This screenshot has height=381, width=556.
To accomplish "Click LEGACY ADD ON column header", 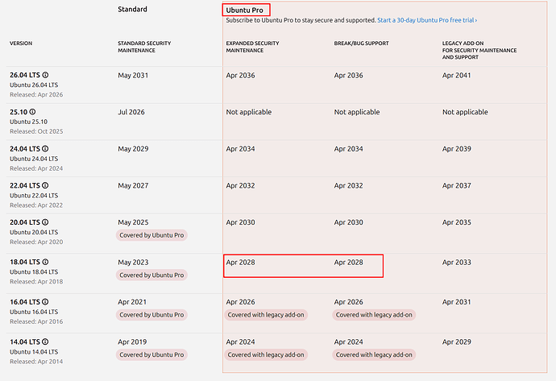I will coord(479,50).
